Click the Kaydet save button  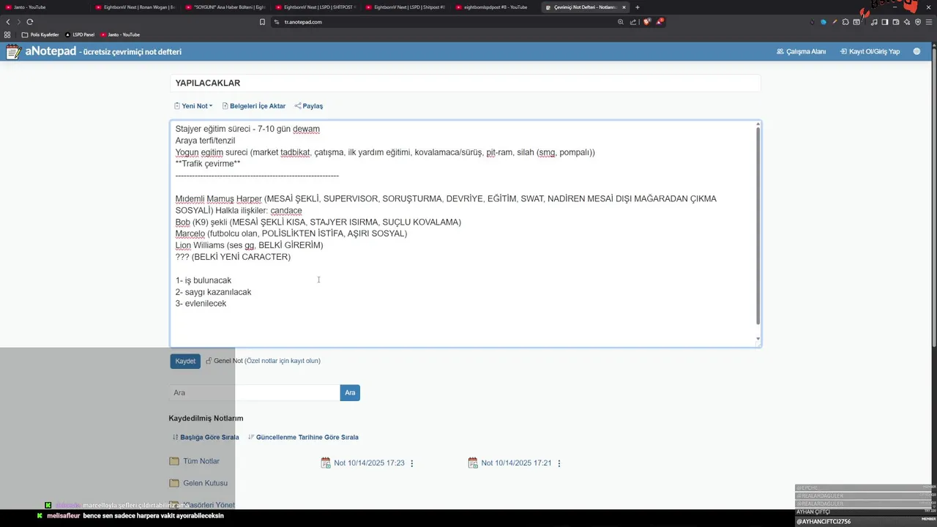click(185, 361)
